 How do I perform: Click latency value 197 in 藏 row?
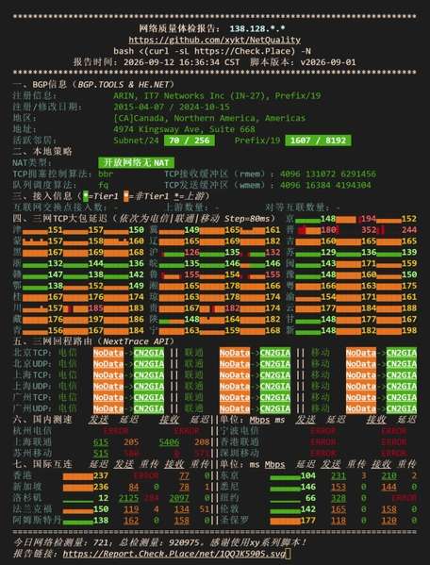pos(95,319)
